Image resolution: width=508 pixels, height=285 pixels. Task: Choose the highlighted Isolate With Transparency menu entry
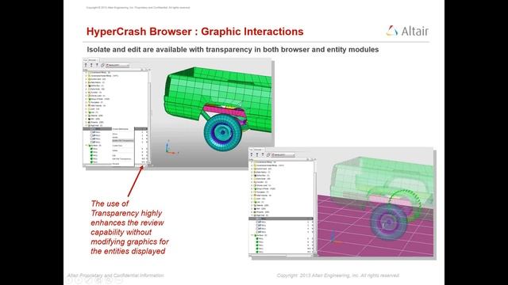[123, 141]
